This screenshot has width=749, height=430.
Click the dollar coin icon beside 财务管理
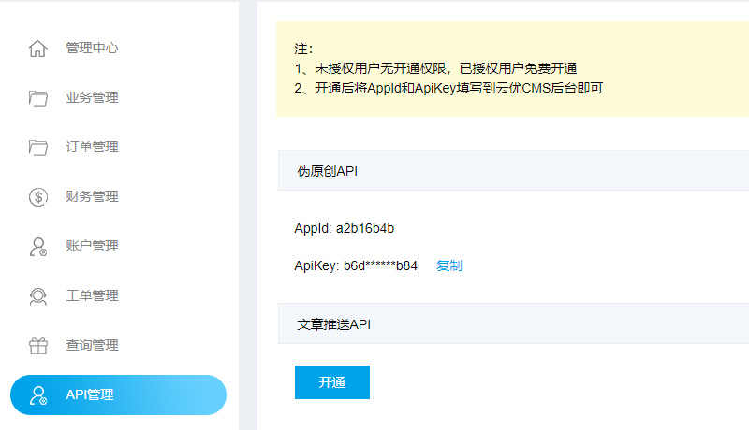(38, 197)
